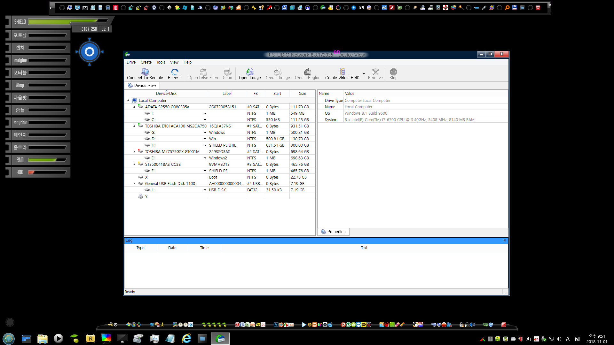This screenshot has height=345, width=614.
Task: Select the X: Boot volume row
Action: pos(220,177)
